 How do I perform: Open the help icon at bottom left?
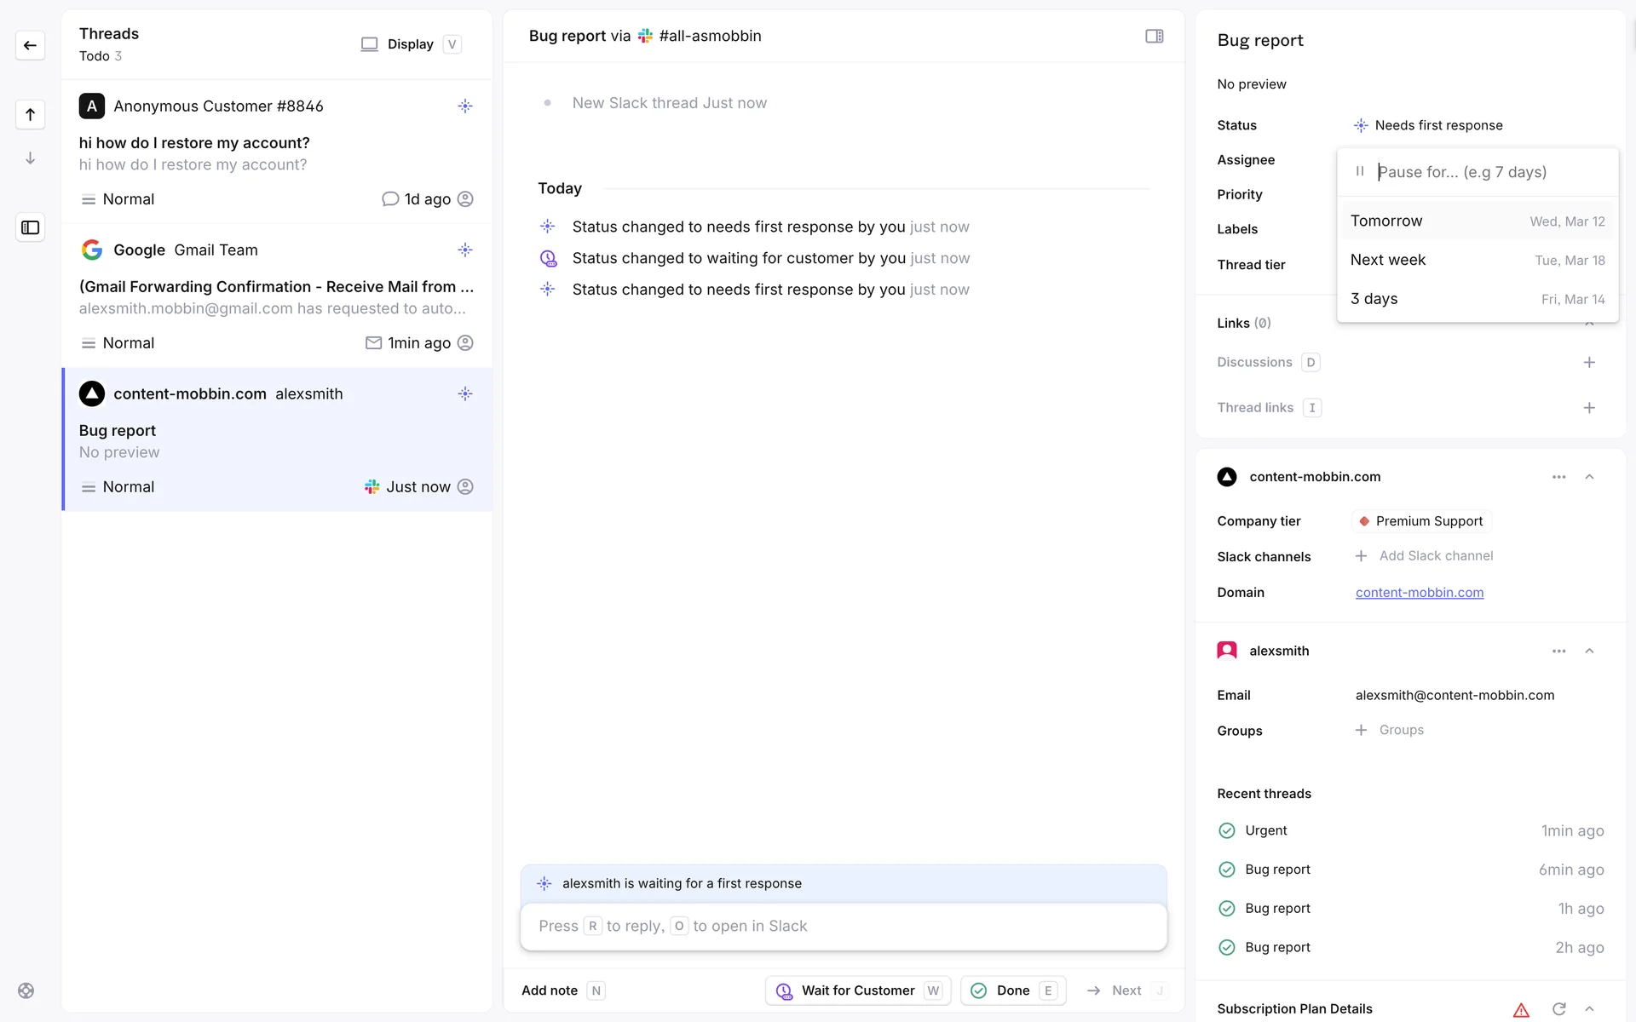pos(26,990)
